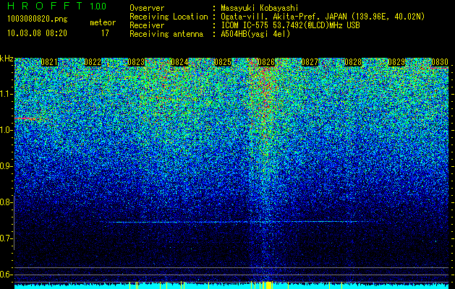Select the file name 1003080820.png
This screenshot has height=289, width=455.
tap(38, 20)
